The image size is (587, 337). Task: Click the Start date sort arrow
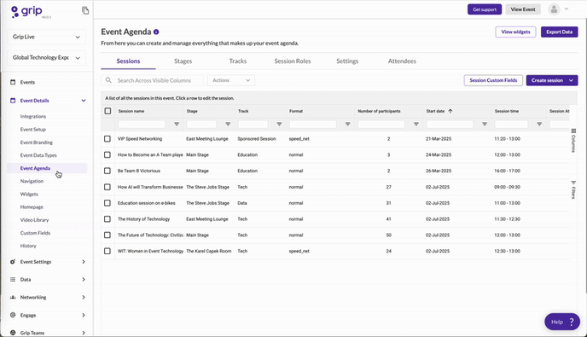tap(450, 111)
